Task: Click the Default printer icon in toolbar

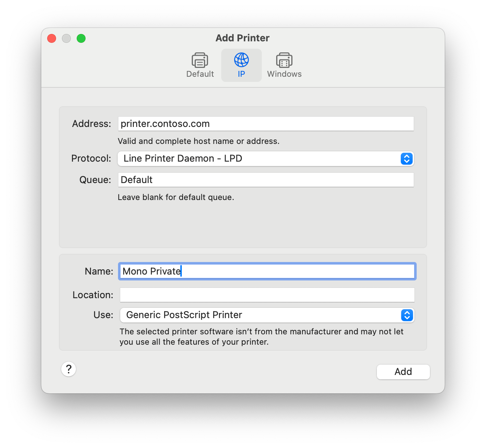Action: click(200, 60)
